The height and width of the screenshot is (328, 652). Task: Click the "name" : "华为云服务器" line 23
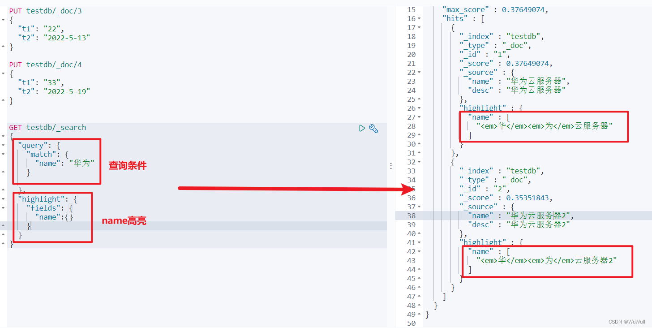pos(519,81)
